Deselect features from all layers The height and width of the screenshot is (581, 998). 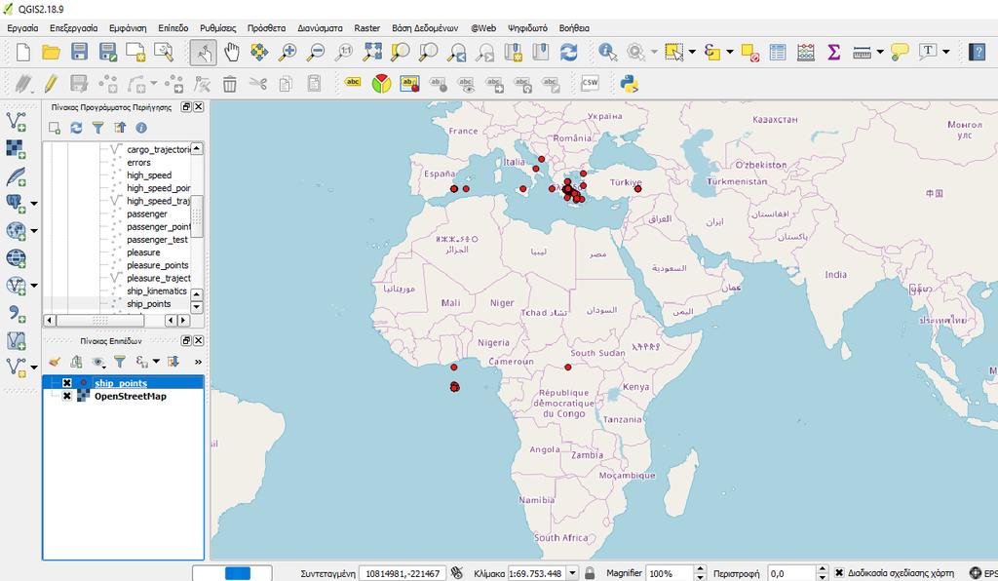pos(749,53)
